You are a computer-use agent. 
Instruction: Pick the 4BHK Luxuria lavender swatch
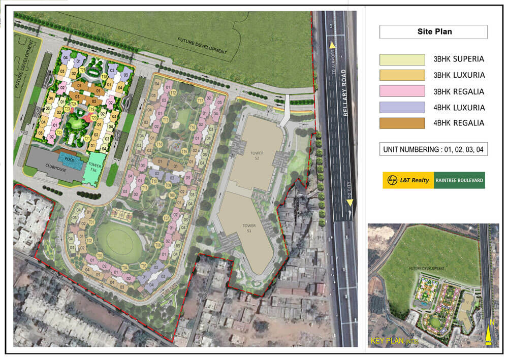(402, 107)
